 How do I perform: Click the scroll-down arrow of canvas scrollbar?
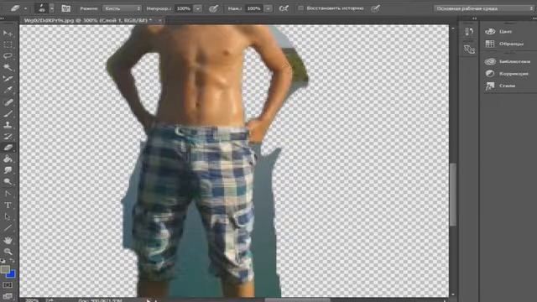(x=453, y=294)
